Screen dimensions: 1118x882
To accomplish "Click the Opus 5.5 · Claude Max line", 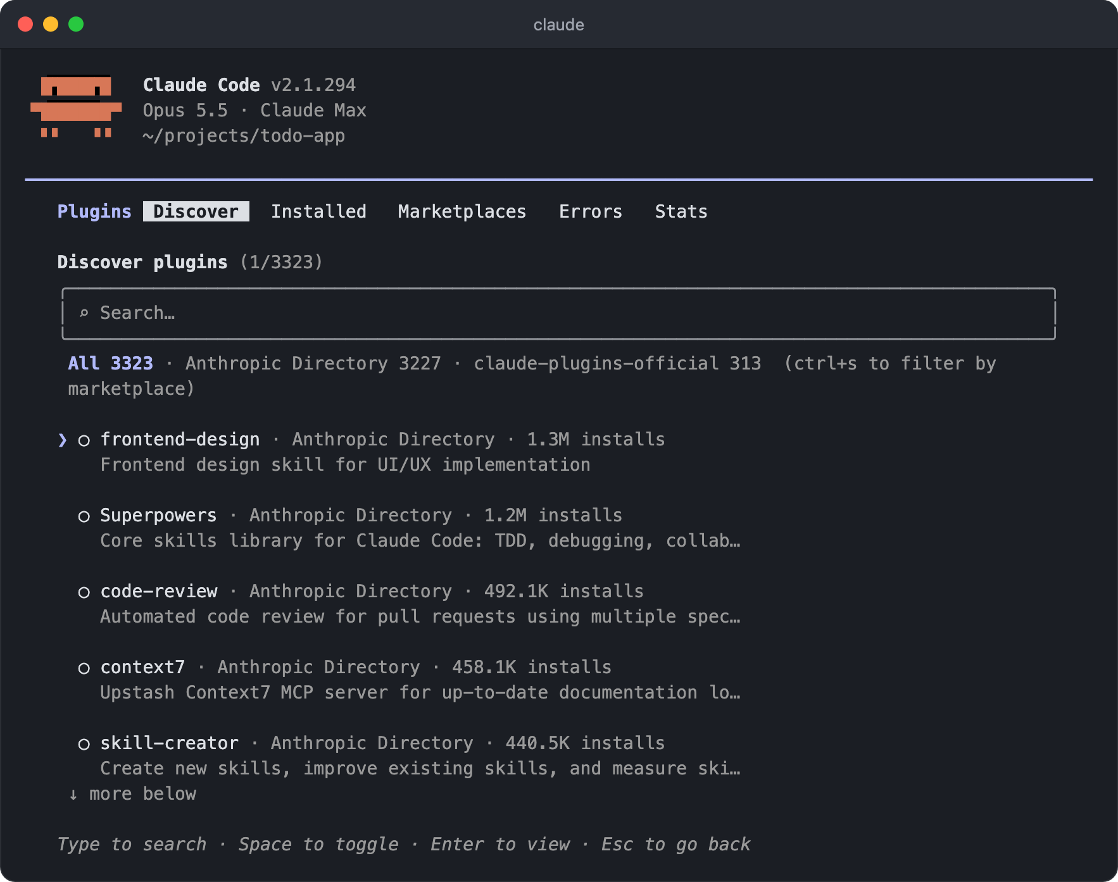I will pos(254,110).
